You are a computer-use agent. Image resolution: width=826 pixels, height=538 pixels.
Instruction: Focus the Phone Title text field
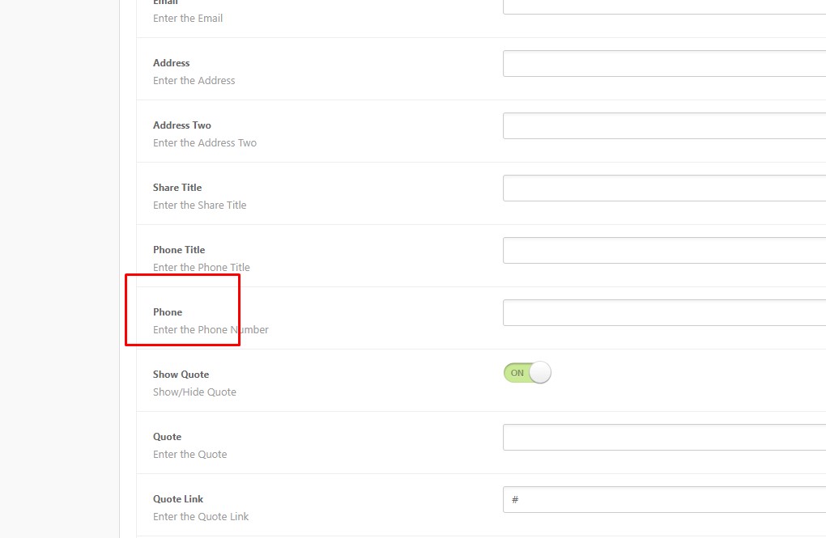click(664, 251)
